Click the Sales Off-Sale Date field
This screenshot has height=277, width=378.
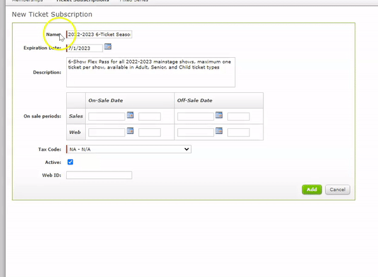click(195, 116)
